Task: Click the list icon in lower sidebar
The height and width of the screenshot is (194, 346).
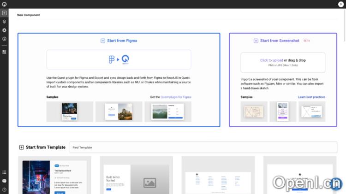Action: 4,172
